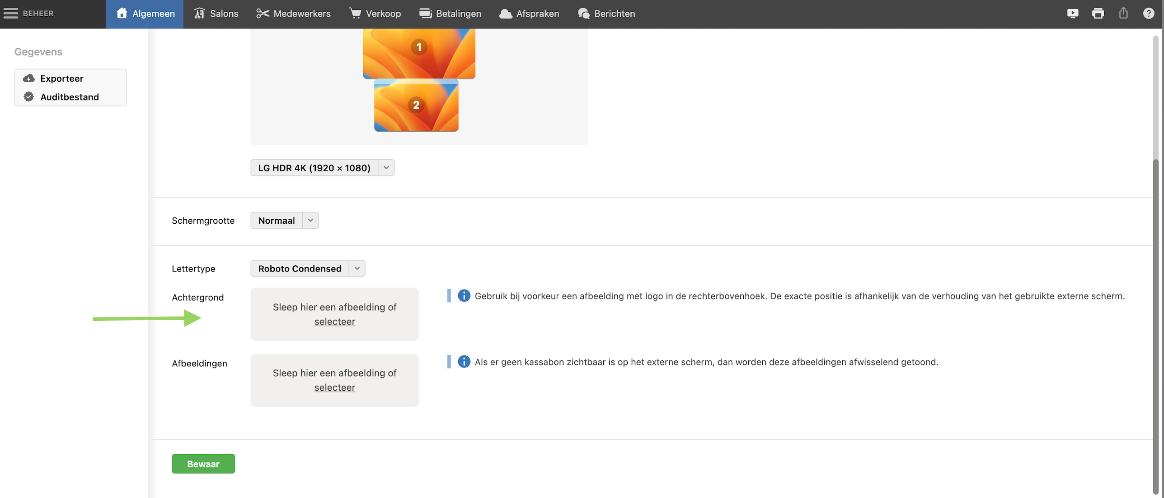This screenshot has width=1164, height=498.
Task: Go to the Betalingen tab
Action: tap(450, 14)
